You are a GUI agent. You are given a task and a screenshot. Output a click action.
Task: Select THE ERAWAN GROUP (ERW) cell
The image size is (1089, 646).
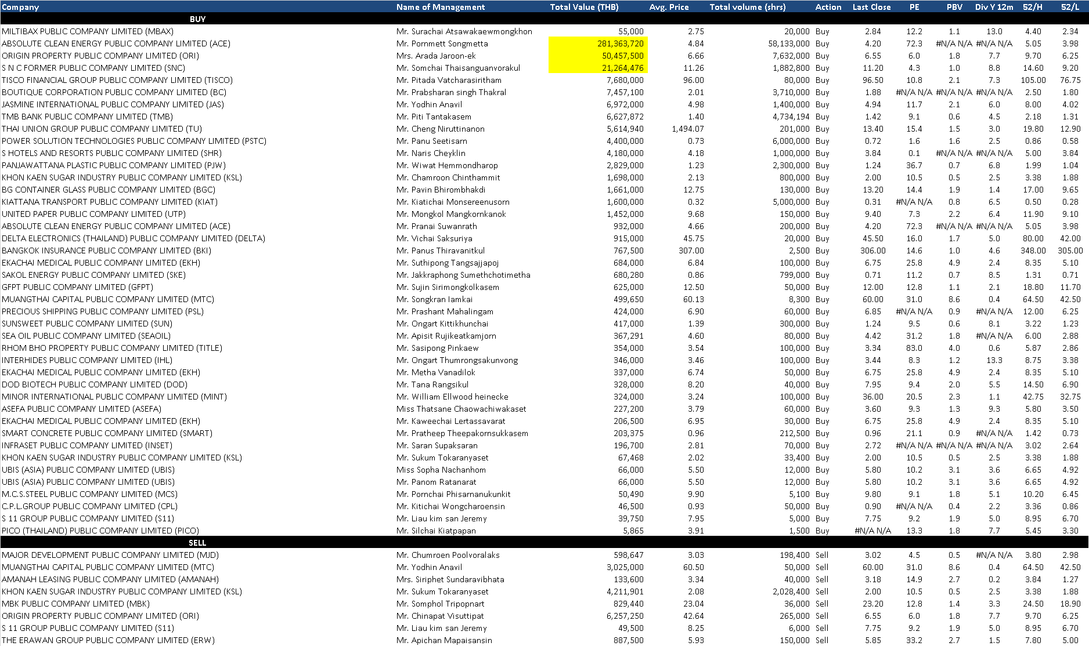coord(108,640)
